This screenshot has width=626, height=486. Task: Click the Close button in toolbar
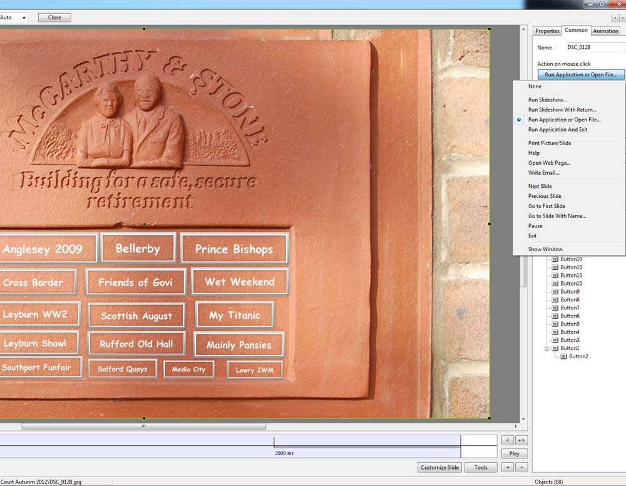tap(54, 18)
